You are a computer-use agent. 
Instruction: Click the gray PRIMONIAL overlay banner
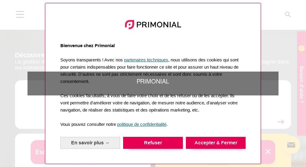153,83
